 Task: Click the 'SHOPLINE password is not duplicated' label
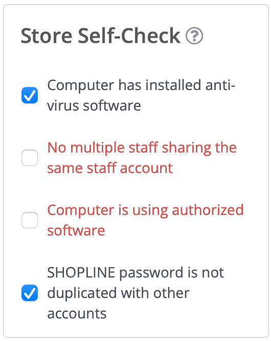coord(135,293)
